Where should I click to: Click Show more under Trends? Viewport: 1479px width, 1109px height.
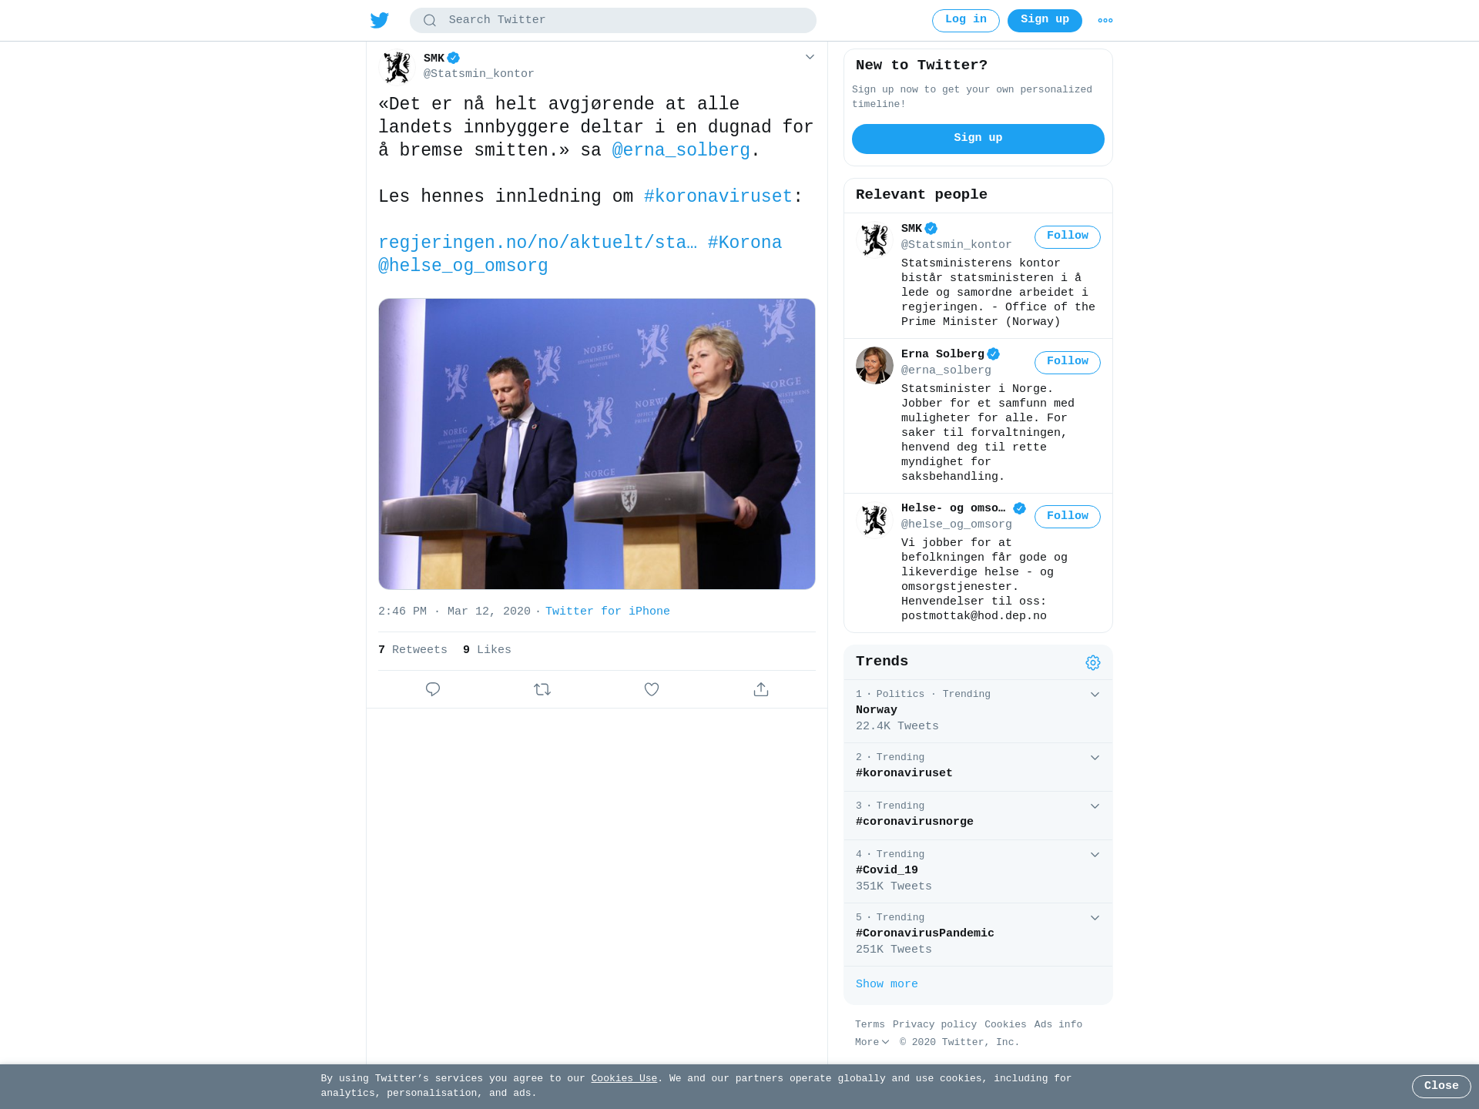pos(887,984)
